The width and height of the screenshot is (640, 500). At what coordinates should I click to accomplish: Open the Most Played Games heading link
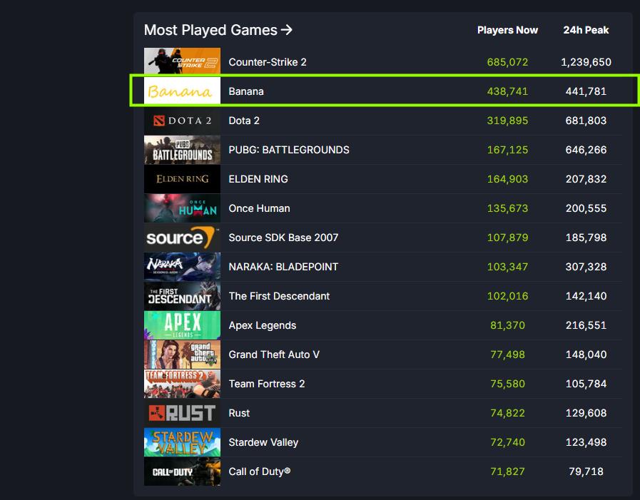pyautogui.click(x=218, y=30)
